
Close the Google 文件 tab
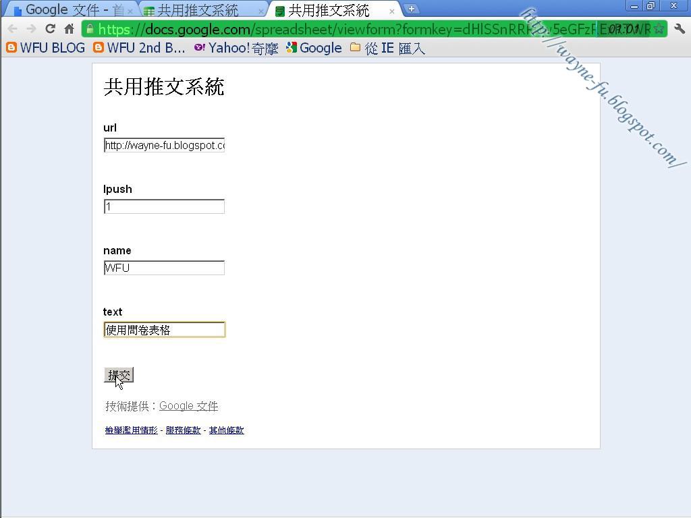[x=130, y=11]
